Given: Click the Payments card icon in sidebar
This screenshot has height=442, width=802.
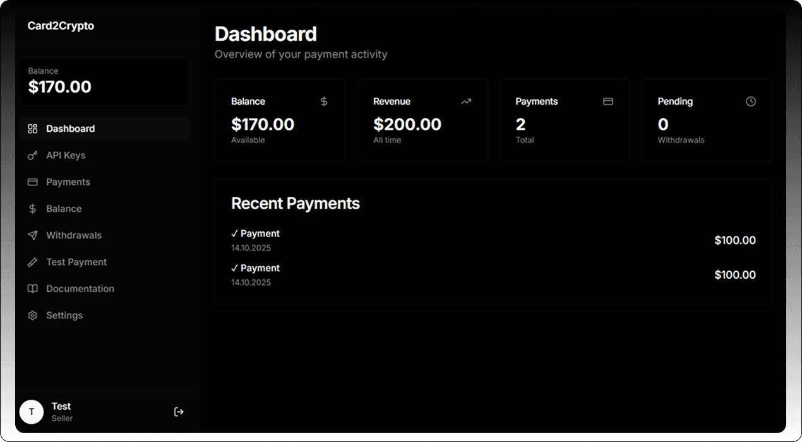Looking at the screenshot, I should click(x=32, y=182).
